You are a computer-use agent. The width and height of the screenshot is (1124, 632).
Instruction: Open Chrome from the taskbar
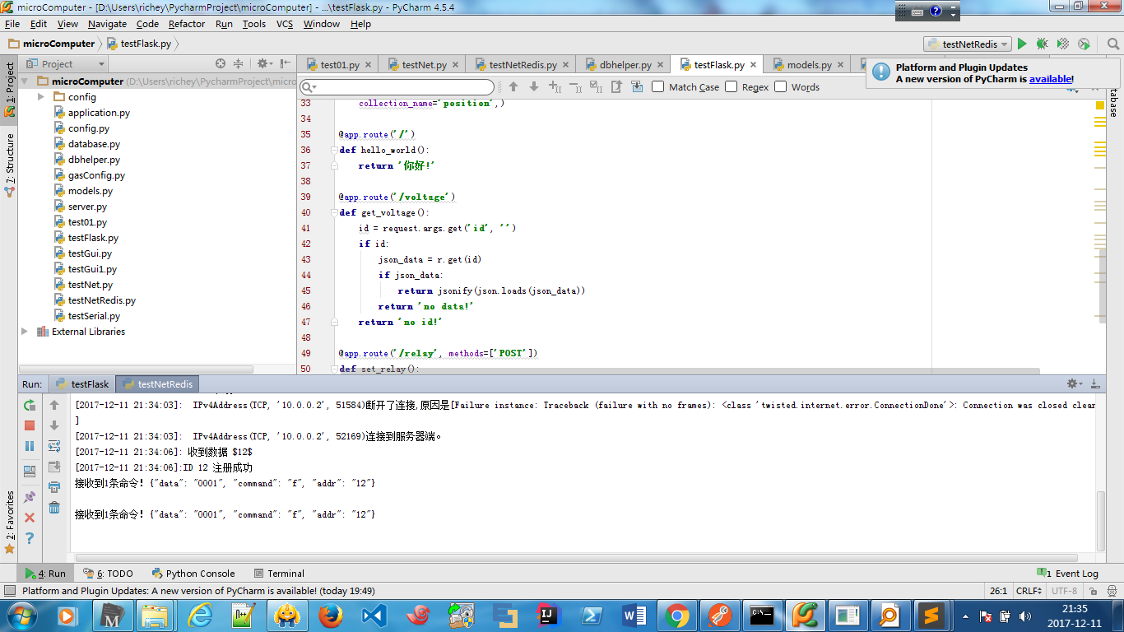[677, 615]
